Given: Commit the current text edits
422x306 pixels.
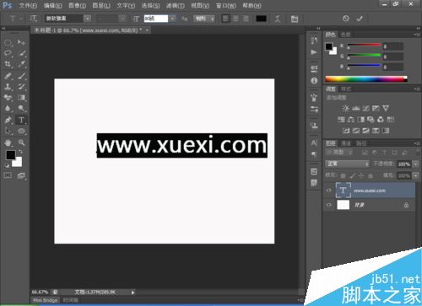Looking at the screenshot, I should coord(360,19).
